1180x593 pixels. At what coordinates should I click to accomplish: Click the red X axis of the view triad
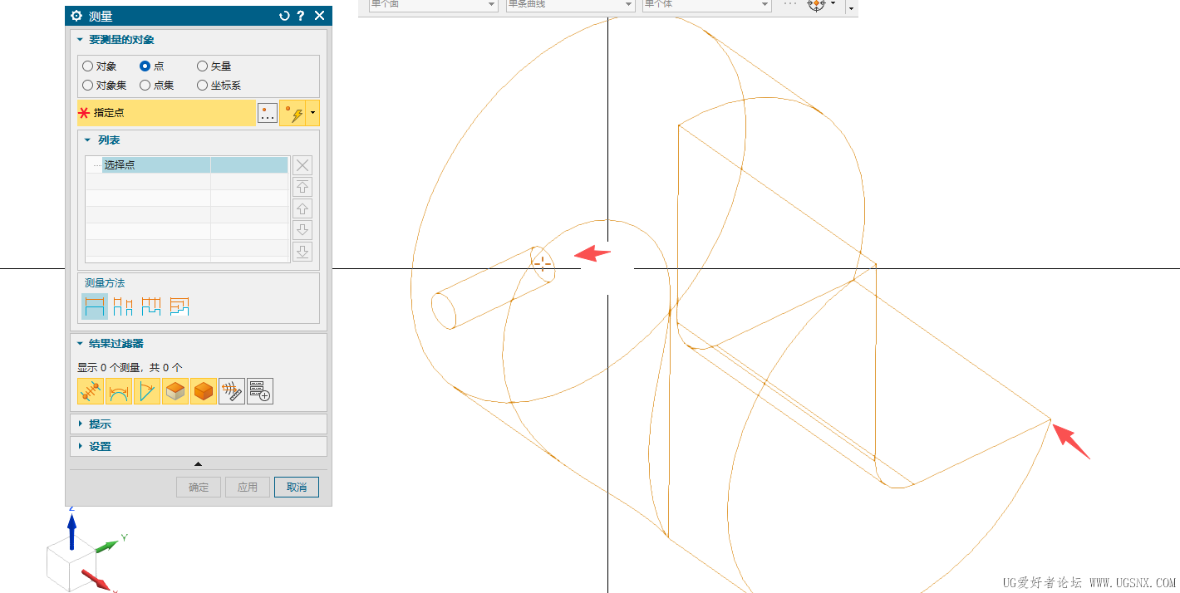96,579
